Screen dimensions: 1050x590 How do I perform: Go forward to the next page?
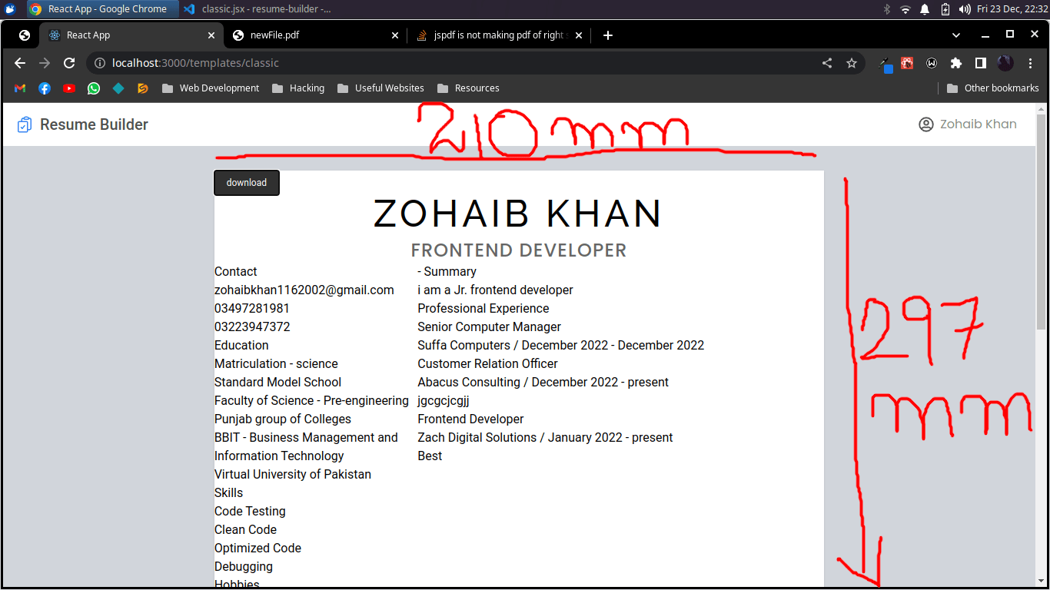point(45,63)
